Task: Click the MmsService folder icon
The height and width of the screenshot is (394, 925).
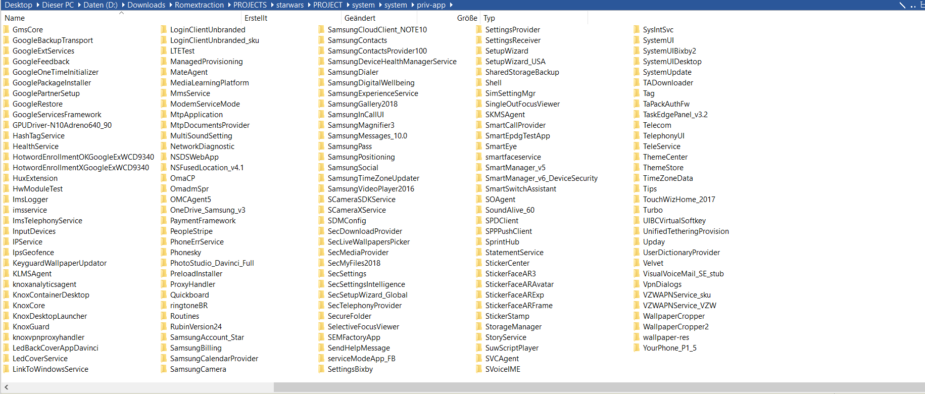Action: pyautogui.click(x=164, y=93)
